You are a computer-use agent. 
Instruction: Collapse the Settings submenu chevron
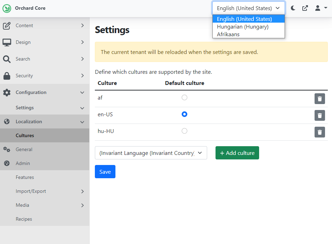click(82, 108)
